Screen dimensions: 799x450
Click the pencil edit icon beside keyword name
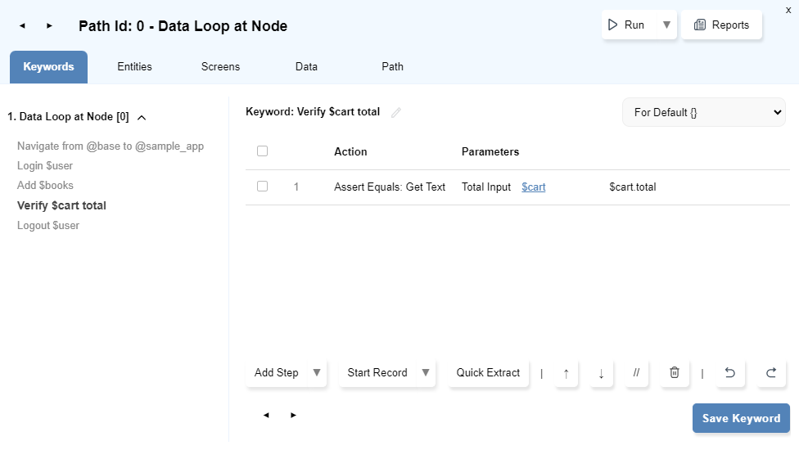pos(396,113)
